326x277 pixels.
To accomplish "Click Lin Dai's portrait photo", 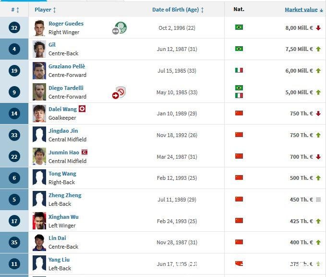I will (x=39, y=242).
